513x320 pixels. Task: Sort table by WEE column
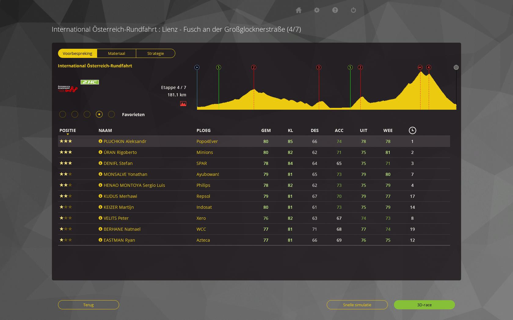(x=388, y=130)
